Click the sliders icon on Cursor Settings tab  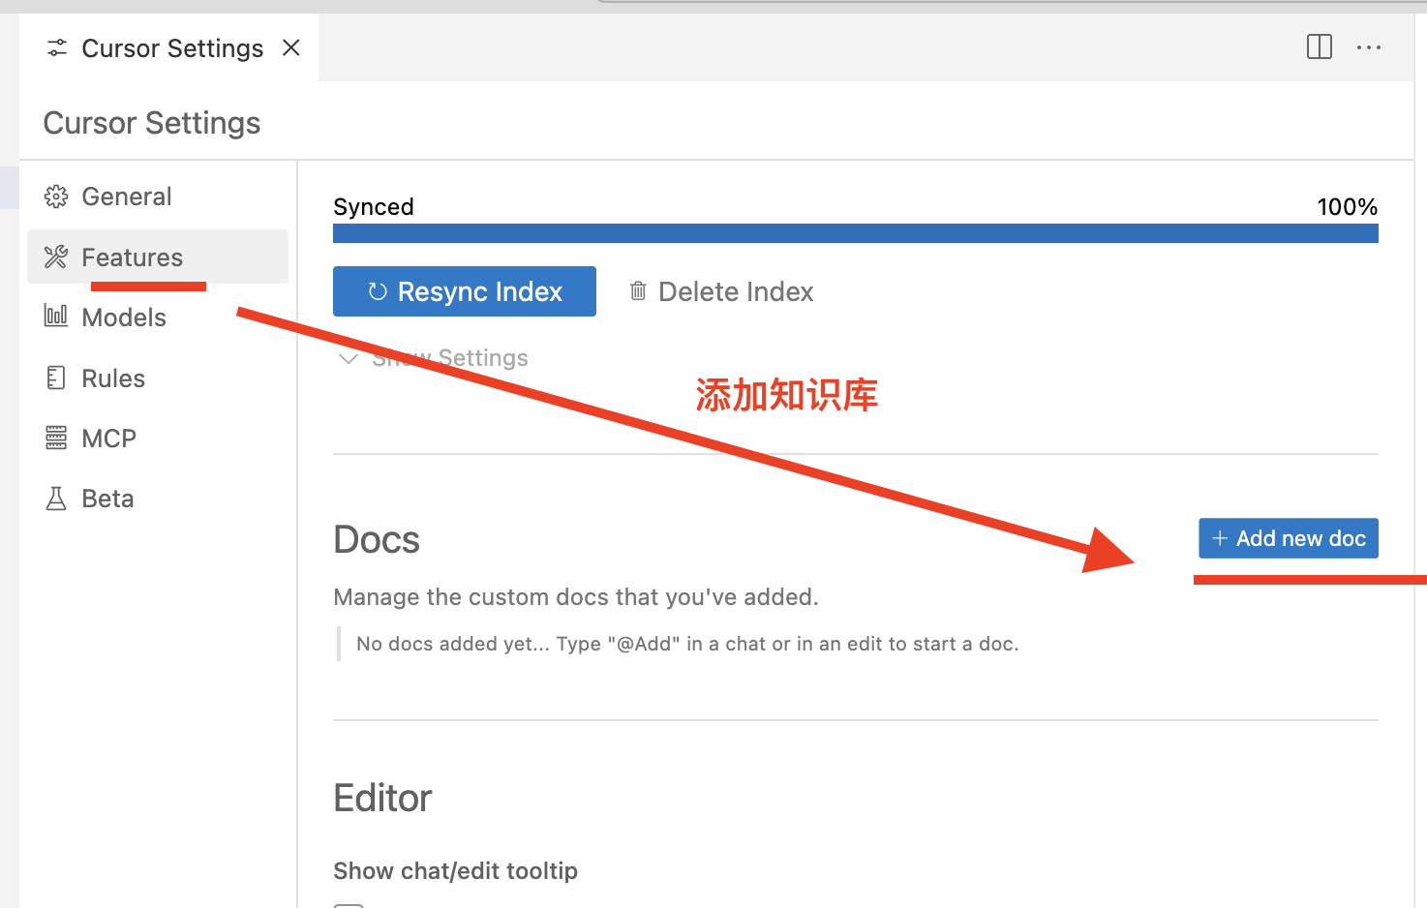coord(57,48)
